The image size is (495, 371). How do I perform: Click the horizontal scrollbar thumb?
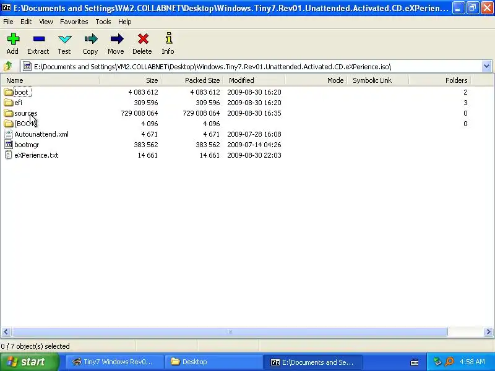coord(230,331)
